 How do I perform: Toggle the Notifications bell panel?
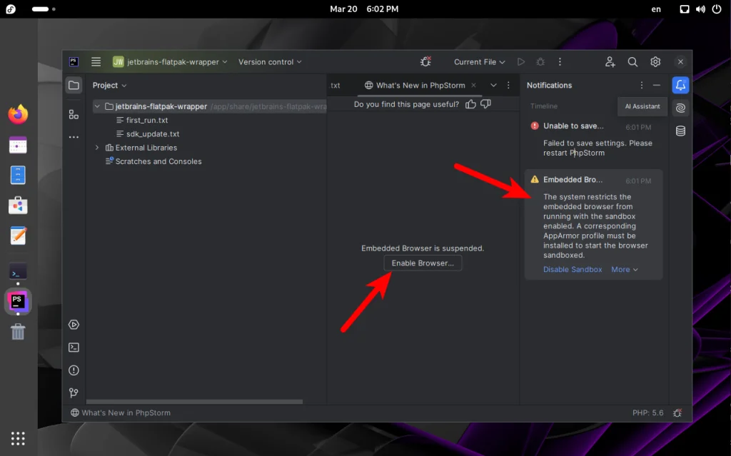(x=680, y=85)
